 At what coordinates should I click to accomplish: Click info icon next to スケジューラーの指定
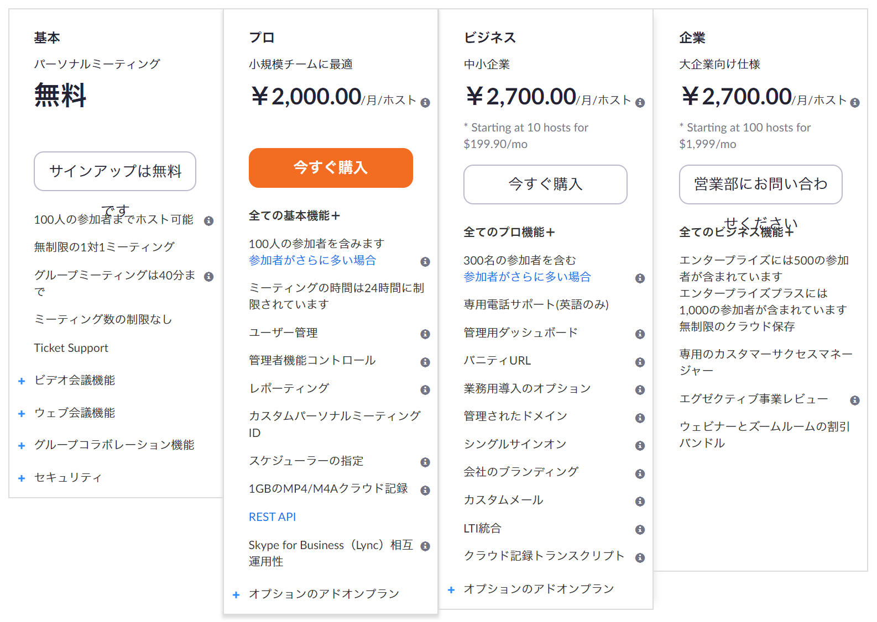click(425, 462)
